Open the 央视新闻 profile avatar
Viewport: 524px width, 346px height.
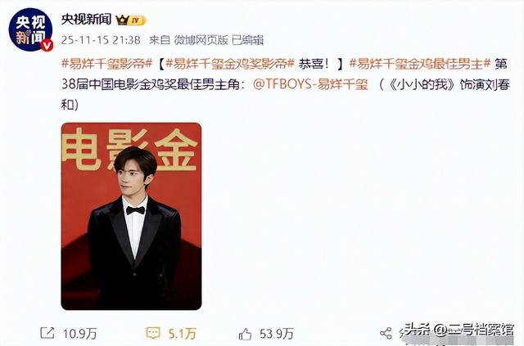[30, 29]
